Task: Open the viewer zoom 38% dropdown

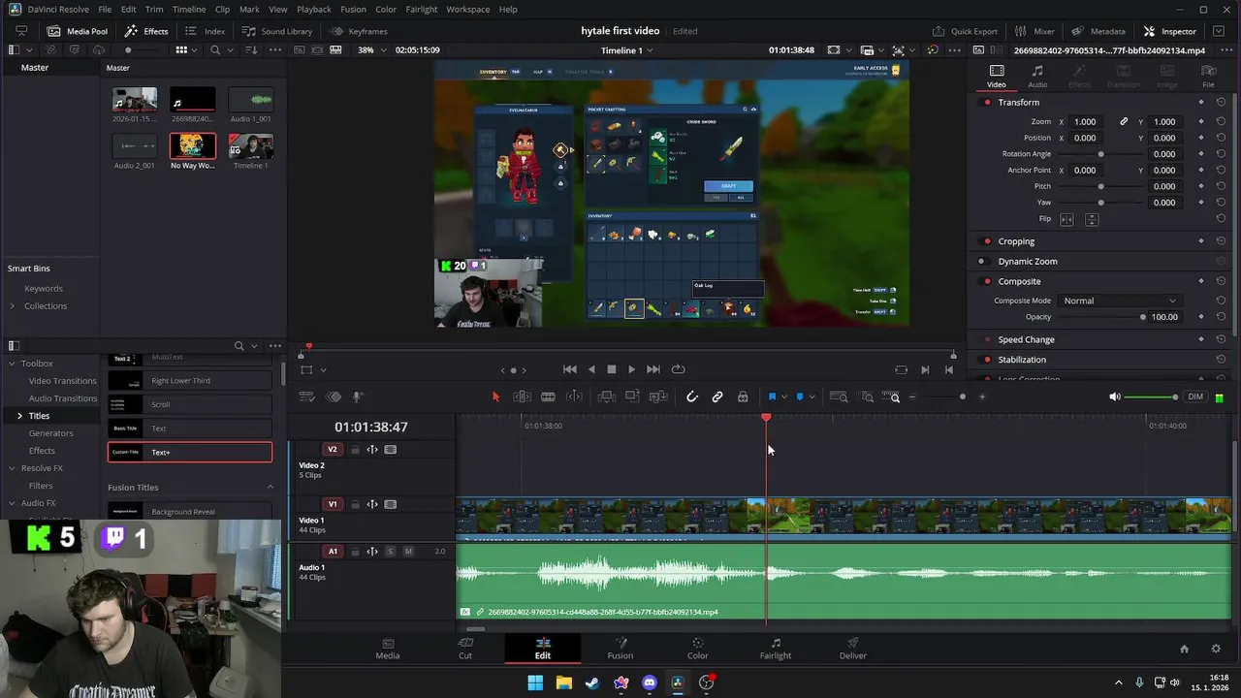Action: 373,49
